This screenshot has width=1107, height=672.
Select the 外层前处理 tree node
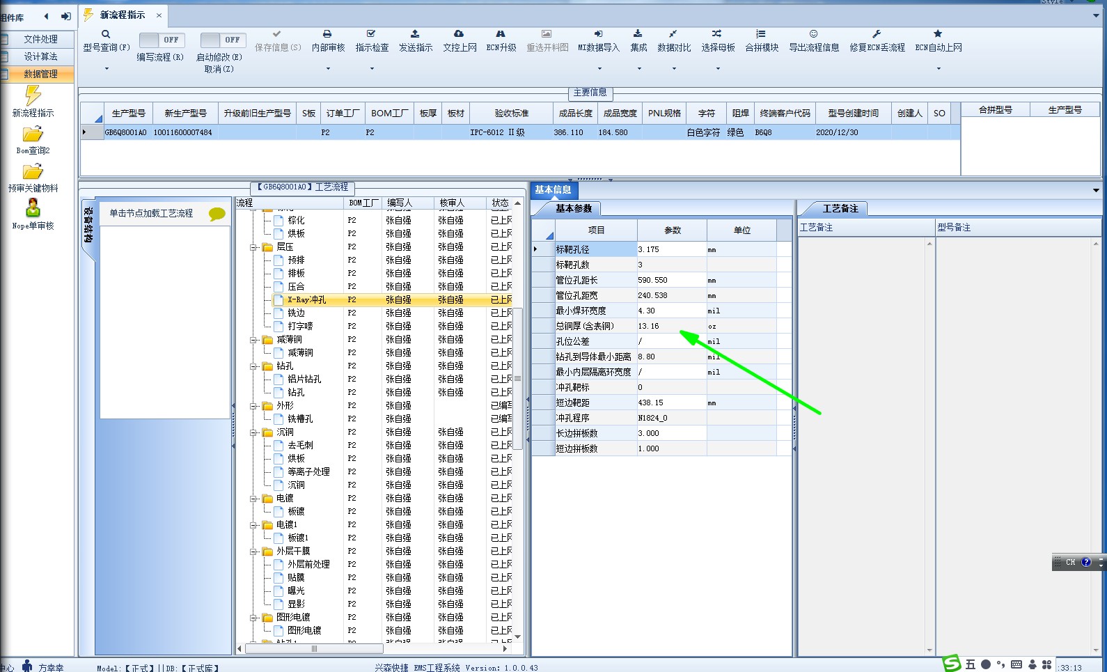[308, 564]
